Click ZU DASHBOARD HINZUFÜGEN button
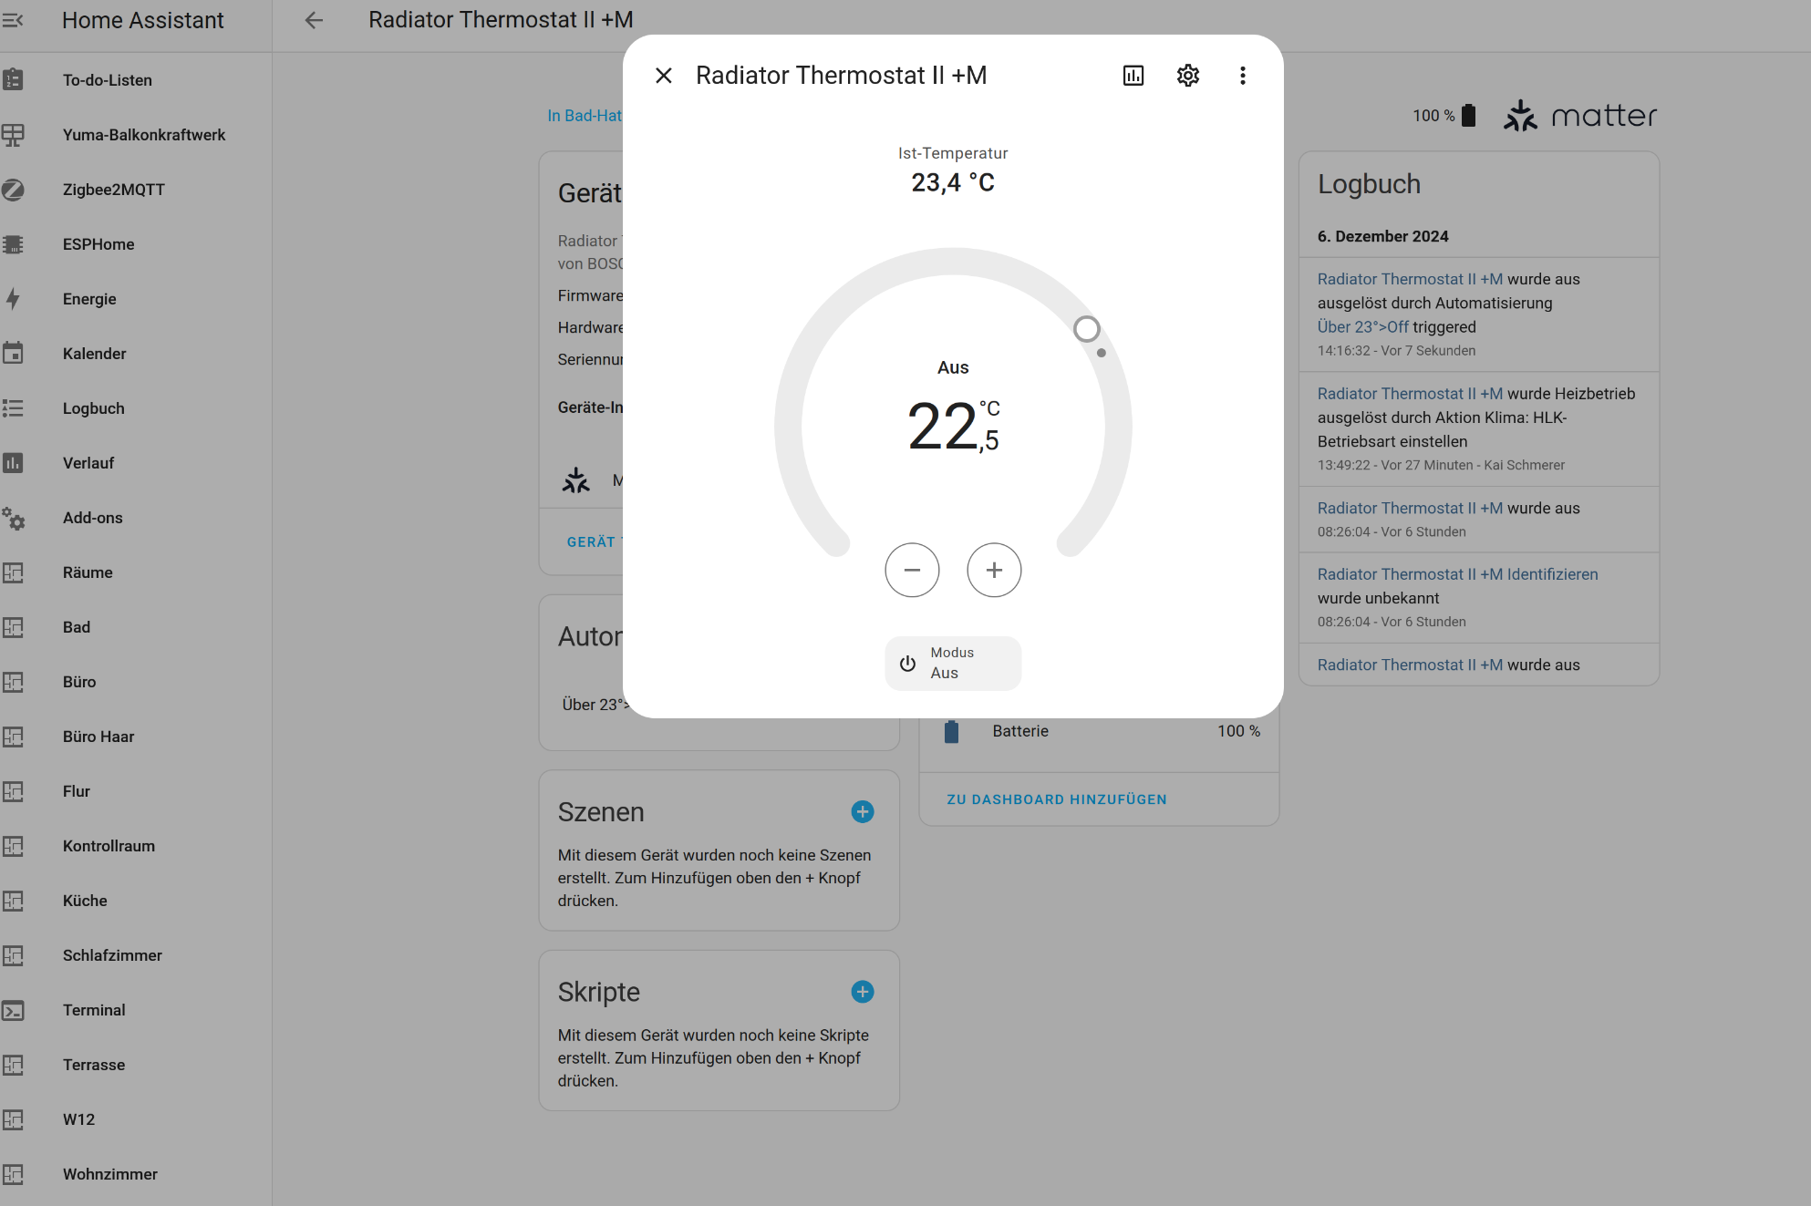The height and width of the screenshot is (1206, 1811). pos(1056,799)
